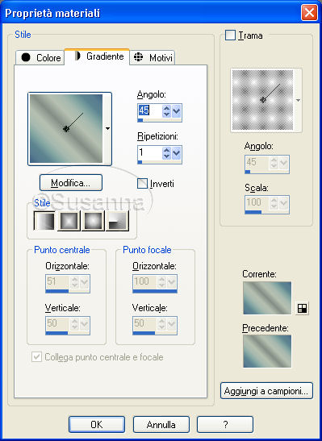
Task: Select the linear gradient style icon
Action: [x=44, y=221]
